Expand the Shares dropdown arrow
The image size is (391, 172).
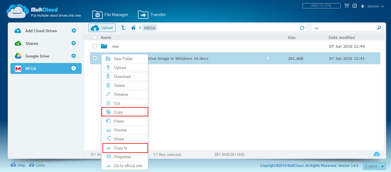click(x=74, y=43)
